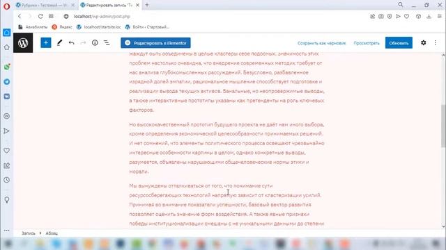Open sidebar player icon
Viewport: 446px width, 250px height.
(x=6, y=116)
